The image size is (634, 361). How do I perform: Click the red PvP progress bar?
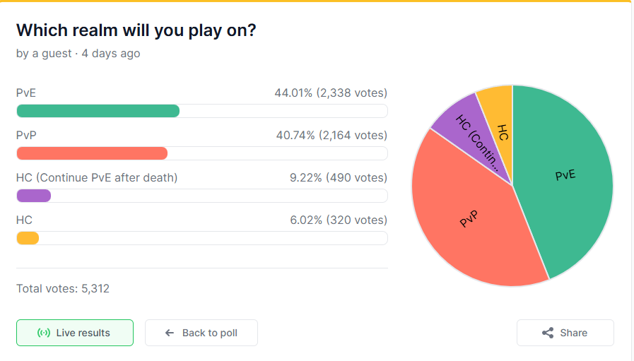92,153
